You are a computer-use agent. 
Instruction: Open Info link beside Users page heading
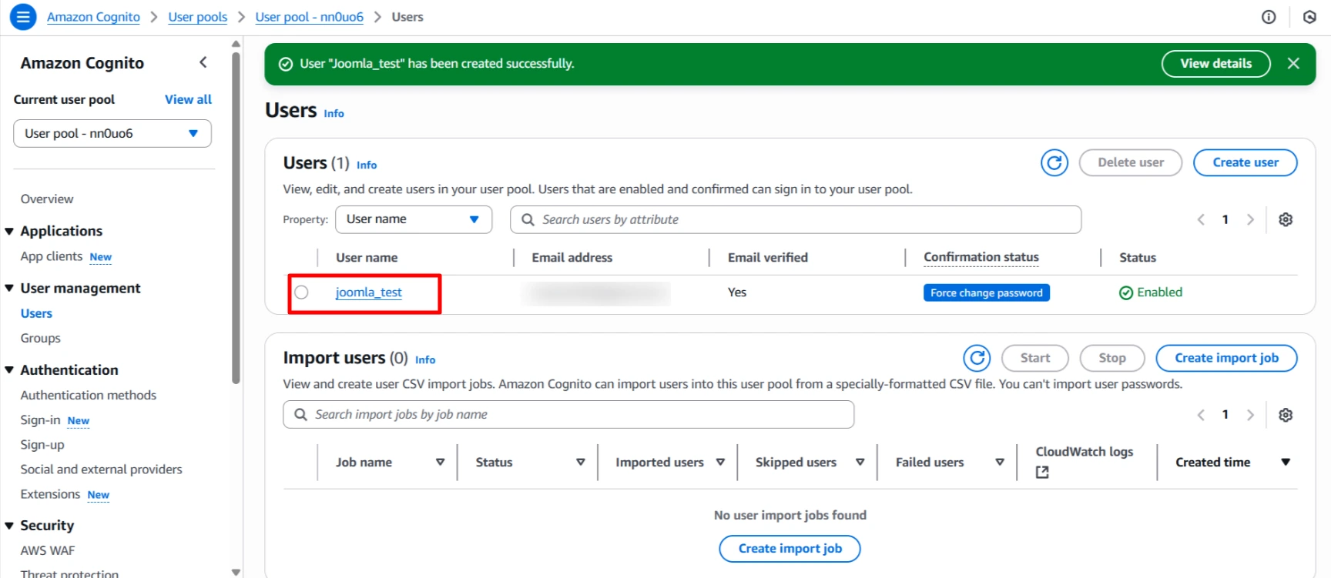coord(334,113)
